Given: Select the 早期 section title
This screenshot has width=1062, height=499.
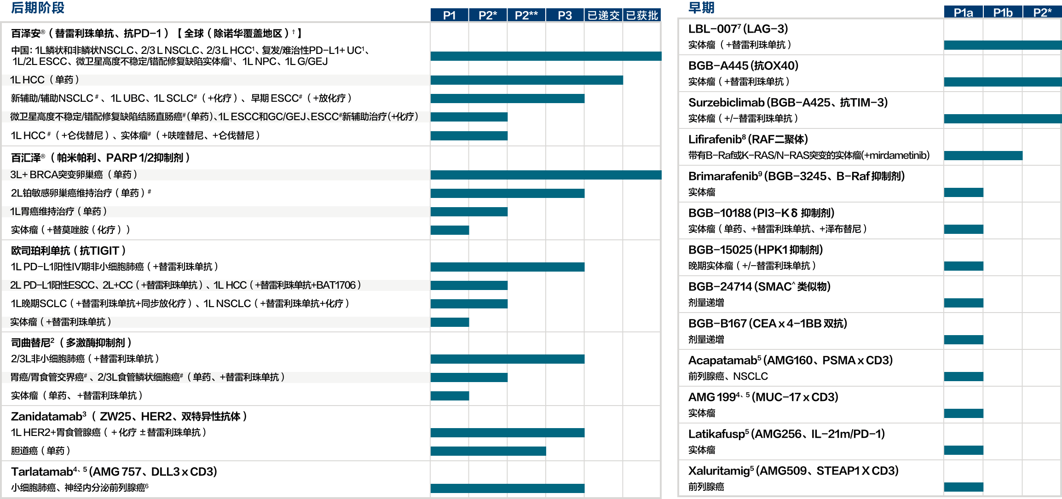Looking at the screenshot, I should [x=701, y=8].
